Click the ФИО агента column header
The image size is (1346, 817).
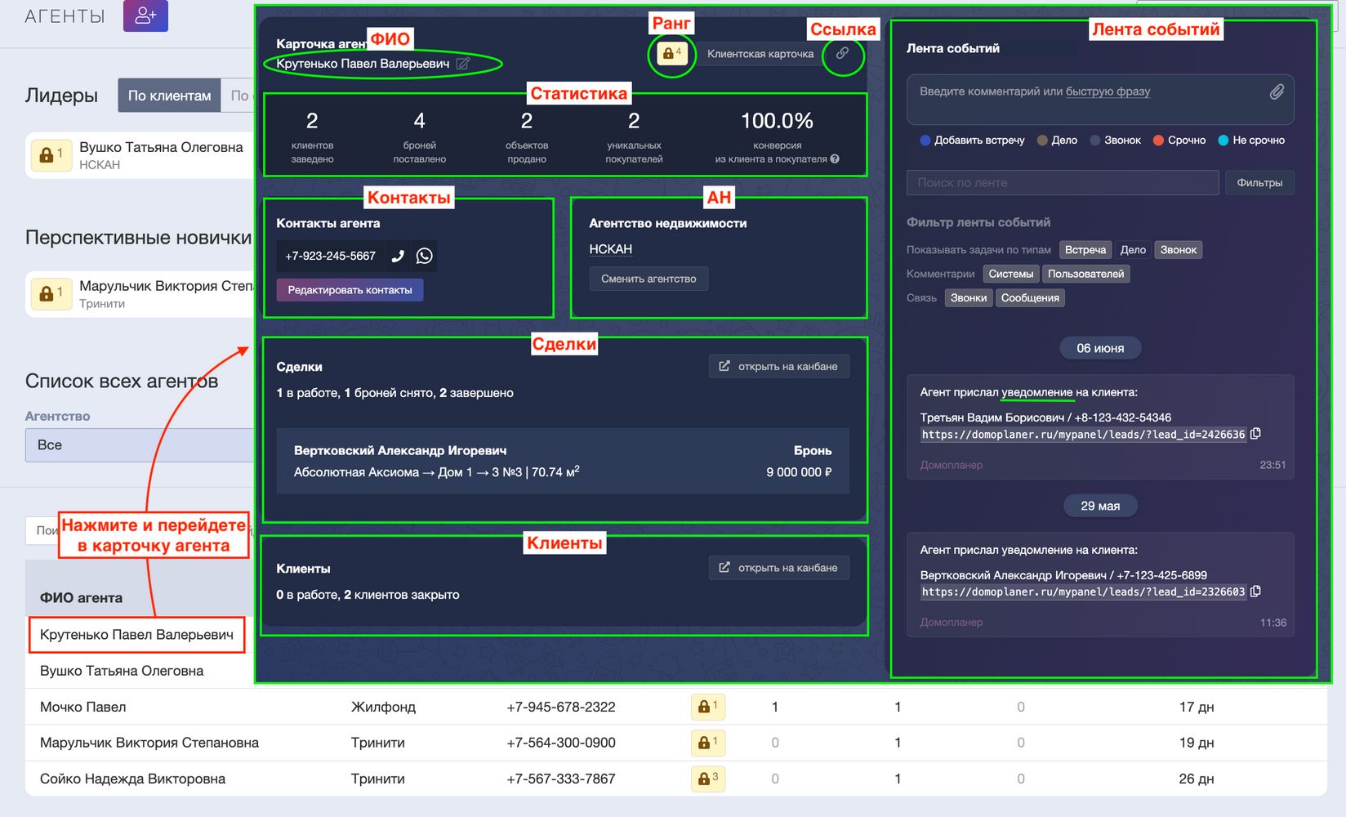pos(81,598)
